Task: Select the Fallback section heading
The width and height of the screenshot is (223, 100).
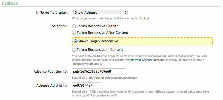Action: click(10, 3)
